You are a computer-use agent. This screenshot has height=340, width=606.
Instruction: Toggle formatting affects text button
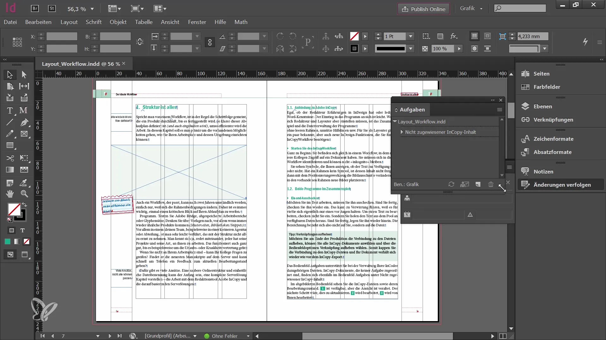click(x=22, y=230)
